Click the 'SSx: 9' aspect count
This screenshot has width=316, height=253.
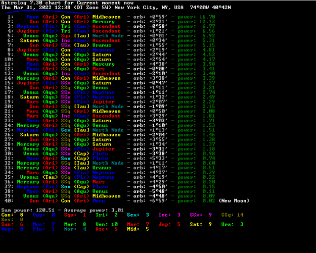point(201,215)
